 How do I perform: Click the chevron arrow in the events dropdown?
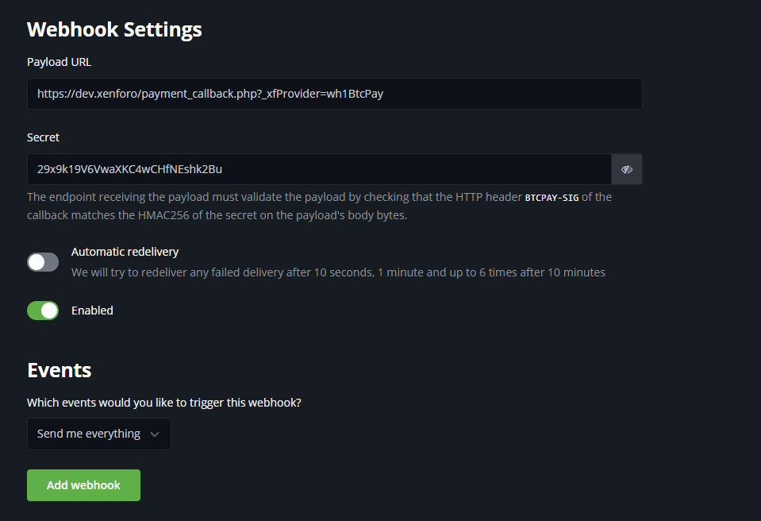pos(155,434)
